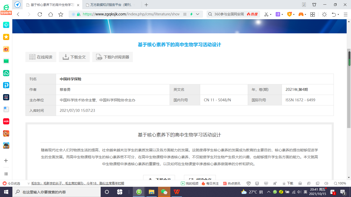Viewport: 351px width, 197px height.
Task: Click the 下载全文 button near the title
Action: coord(74,57)
